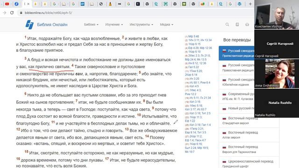Open the headphones audio icon

point(247,24)
